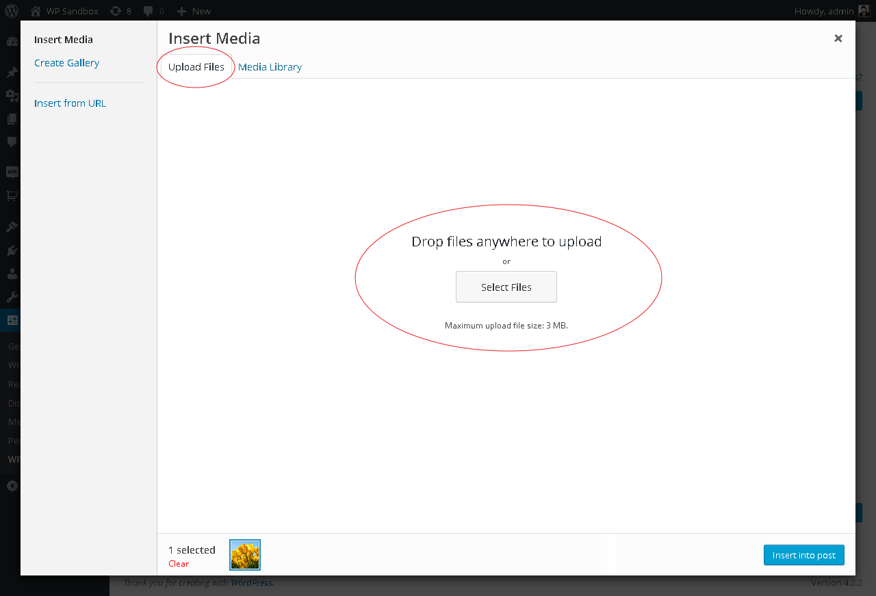
Task: Switch to the Media Library tab
Action: (x=270, y=67)
